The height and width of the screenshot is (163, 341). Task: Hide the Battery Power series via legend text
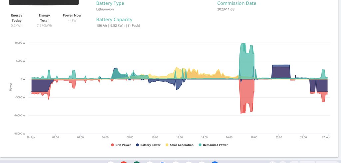tap(150, 145)
